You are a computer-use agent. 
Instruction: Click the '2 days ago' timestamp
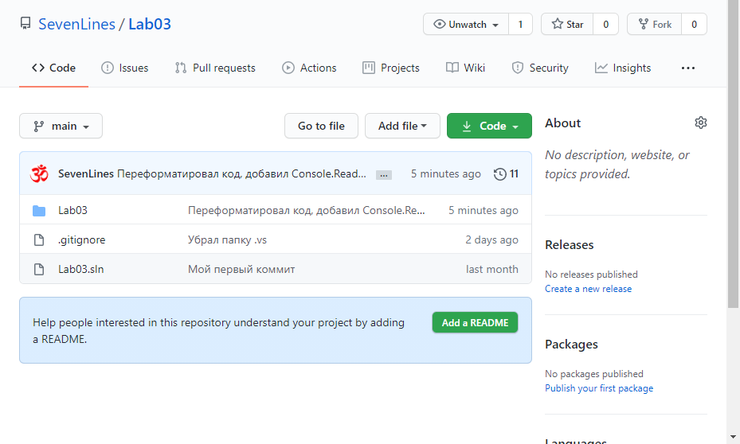491,240
